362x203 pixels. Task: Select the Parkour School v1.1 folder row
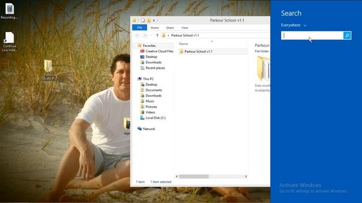pos(213,51)
